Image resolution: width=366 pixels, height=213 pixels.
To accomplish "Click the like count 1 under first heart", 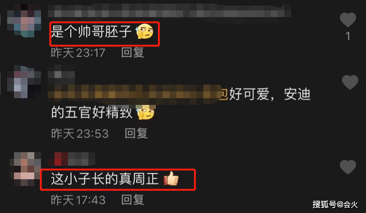I will tap(348, 36).
